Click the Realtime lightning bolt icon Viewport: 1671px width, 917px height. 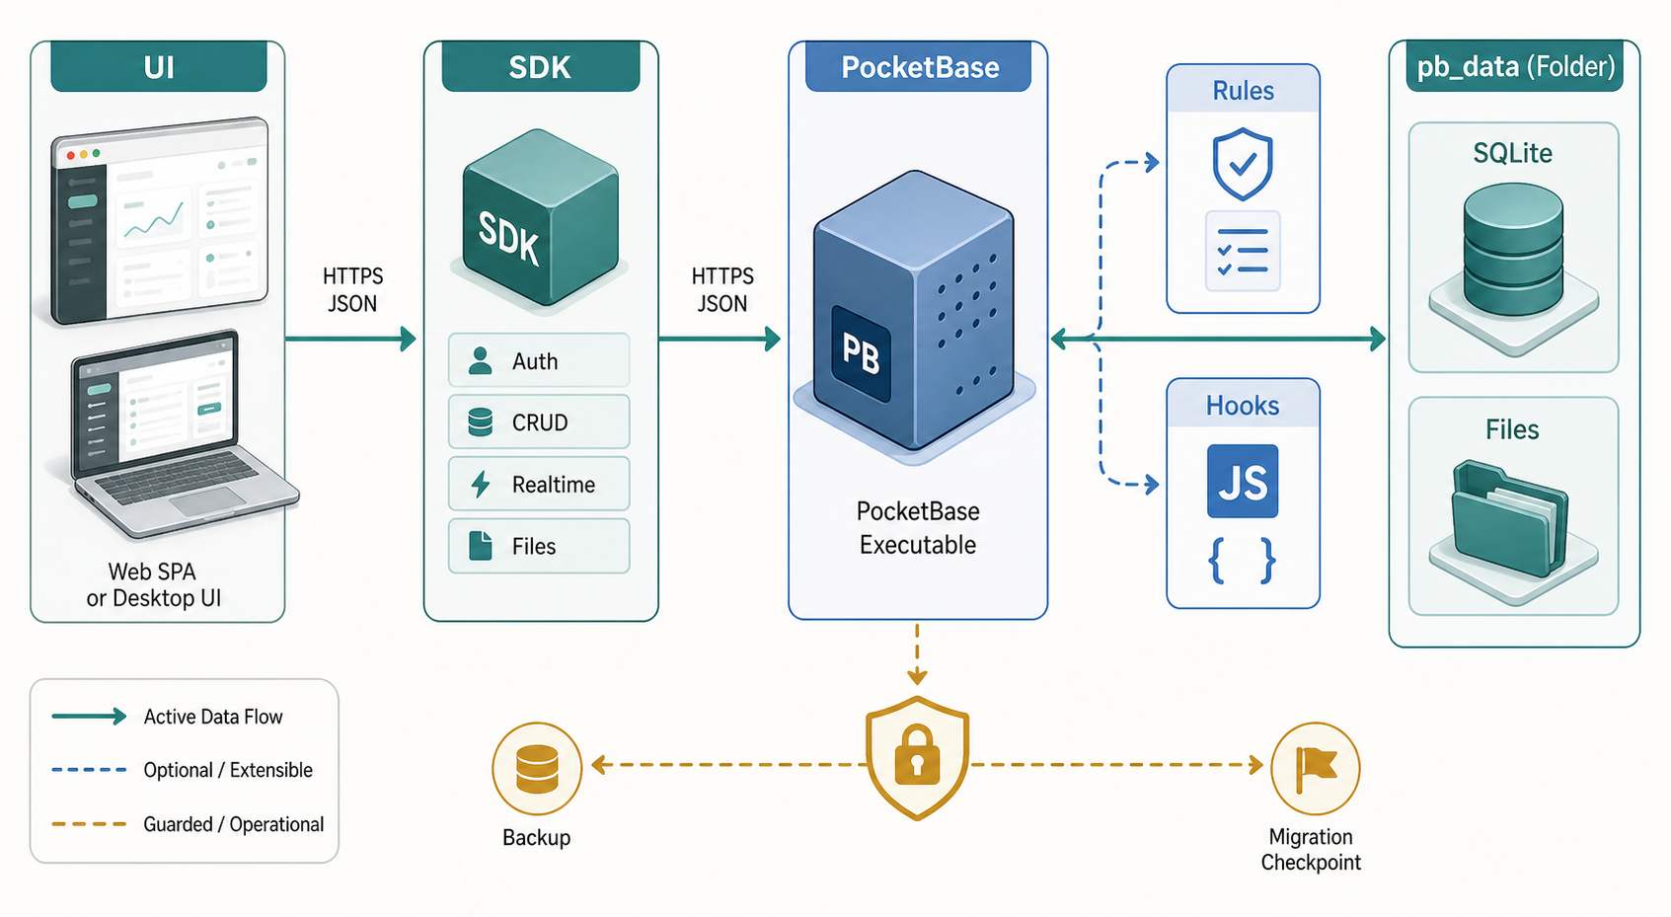[481, 485]
